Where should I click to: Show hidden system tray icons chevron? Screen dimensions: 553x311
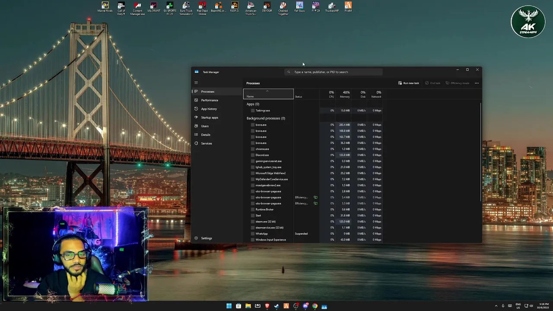(x=496, y=306)
